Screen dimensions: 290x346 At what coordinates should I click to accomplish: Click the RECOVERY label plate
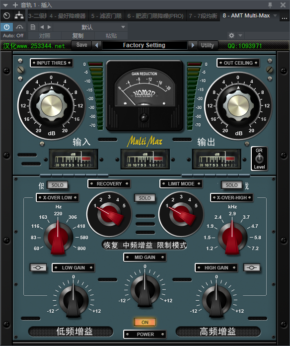109,184
